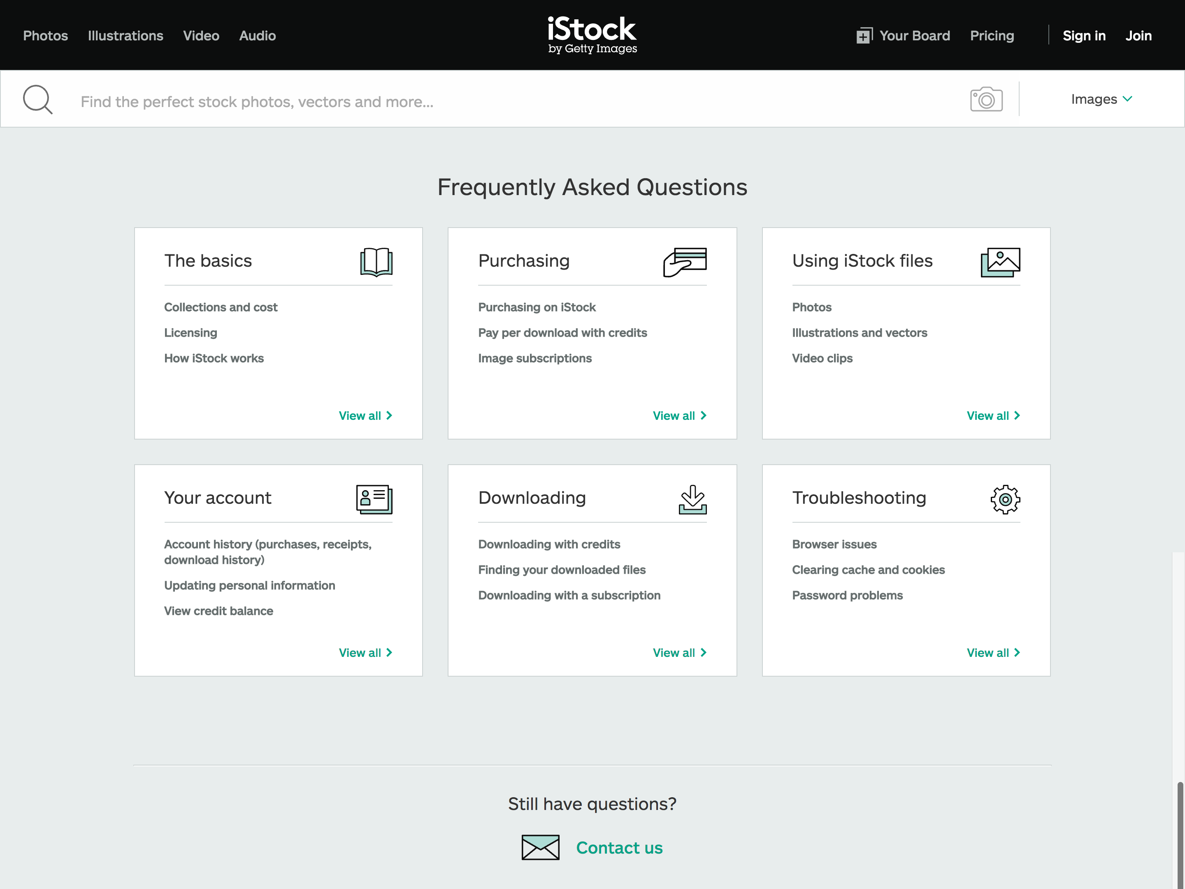The width and height of the screenshot is (1185, 889).
Task: Open Image subscriptions FAQ
Action: tap(534, 358)
